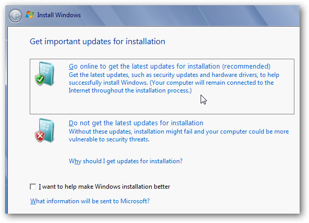Open 'What information will be sent to Microsoft?' link
The width and height of the screenshot is (309, 223).
[90, 201]
